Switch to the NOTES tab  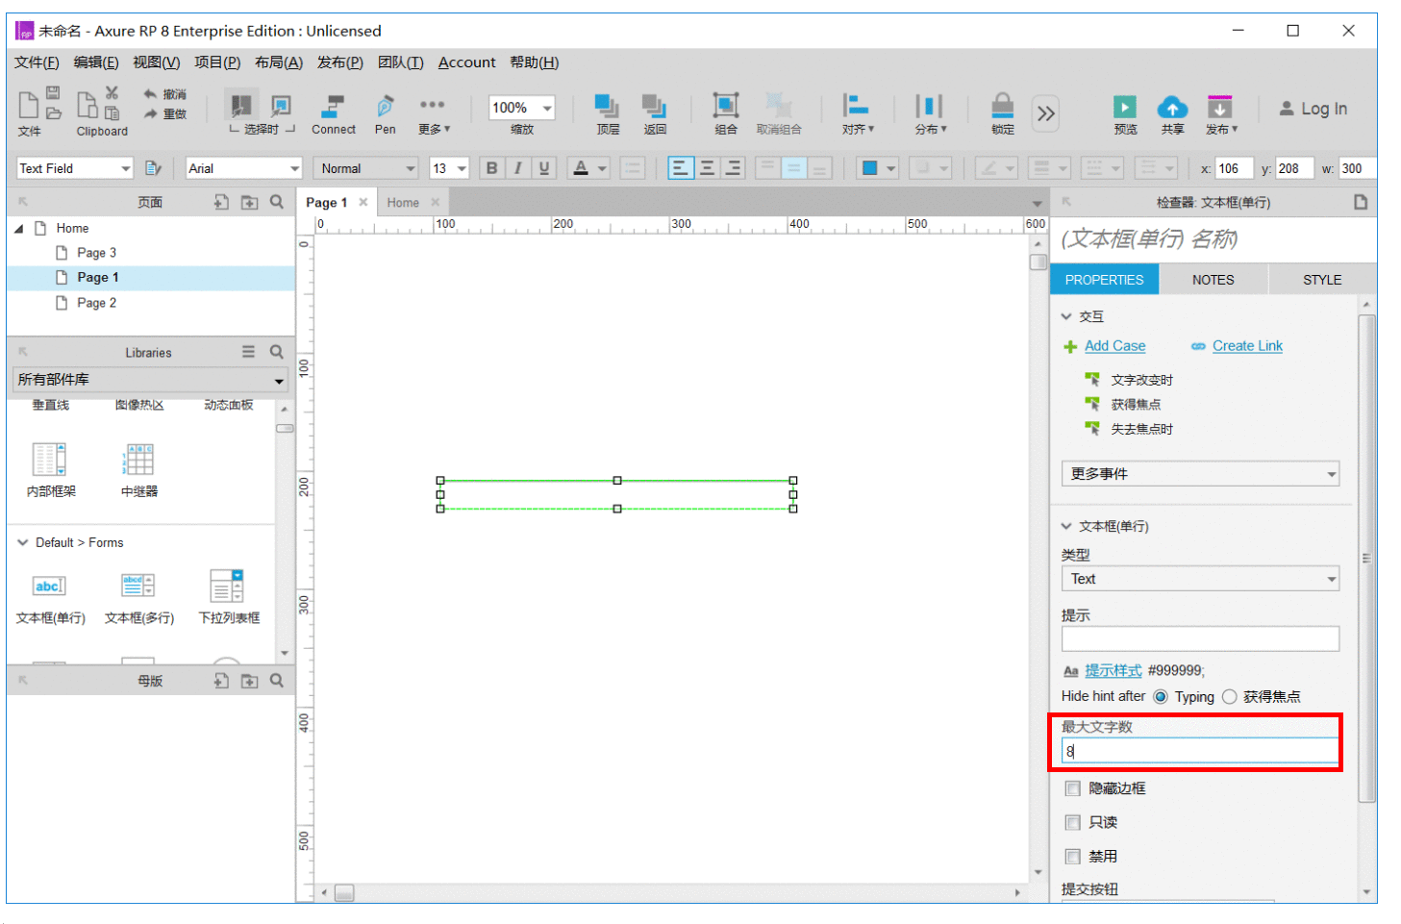pyautogui.click(x=1213, y=280)
